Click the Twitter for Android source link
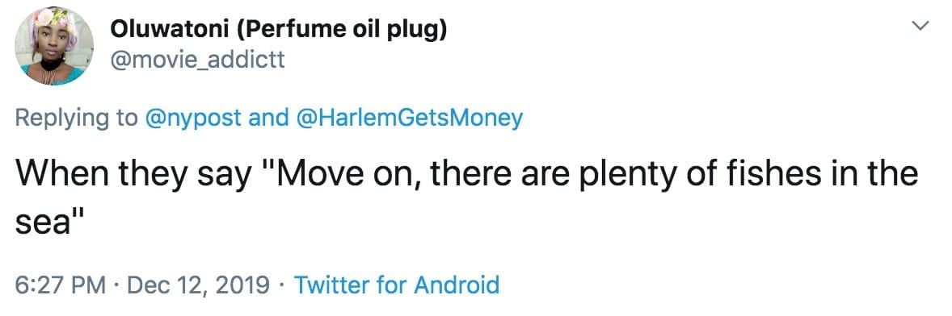 397,284
